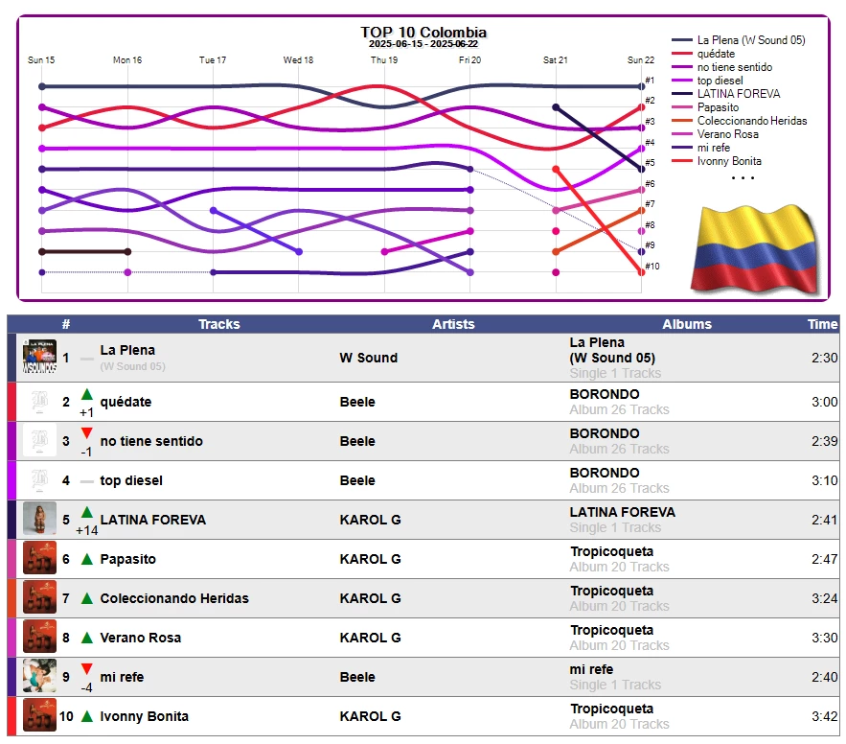
Task: Open track title top diesel
Action: [x=131, y=480]
